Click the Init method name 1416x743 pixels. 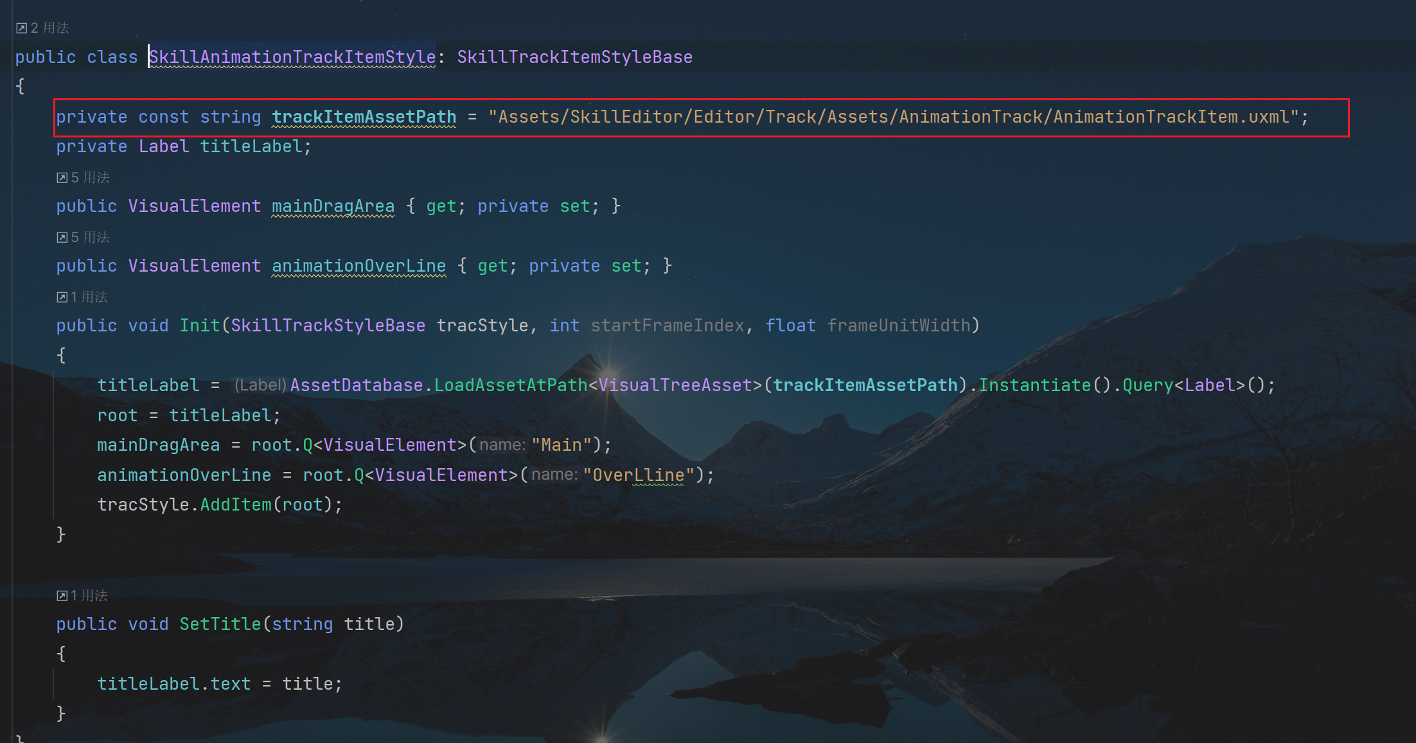200,326
